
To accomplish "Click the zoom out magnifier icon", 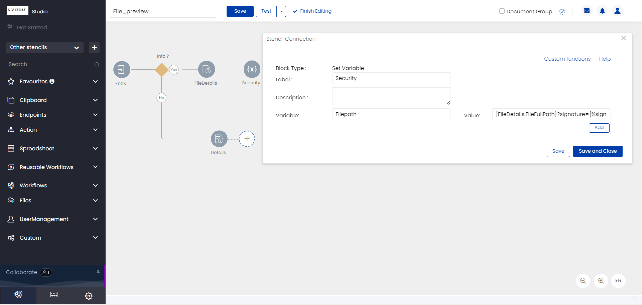I will pos(583,281).
